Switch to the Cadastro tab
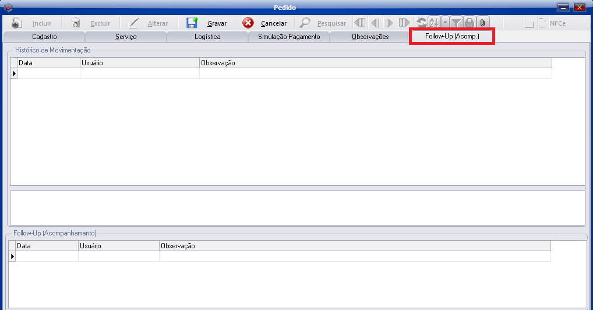The height and width of the screenshot is (310, 593). pyautogui.click(x=44, y=37)
